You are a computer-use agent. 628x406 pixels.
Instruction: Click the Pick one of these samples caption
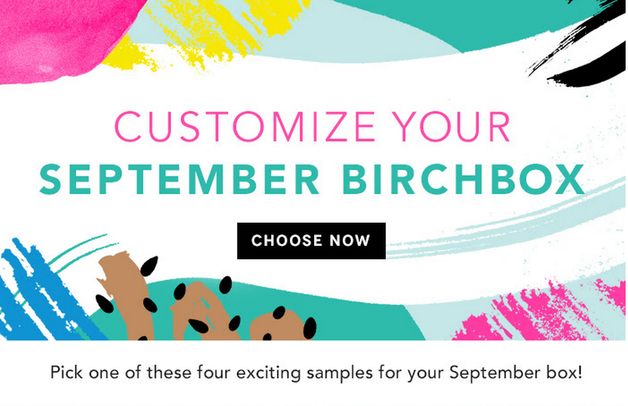click(316, 373)
